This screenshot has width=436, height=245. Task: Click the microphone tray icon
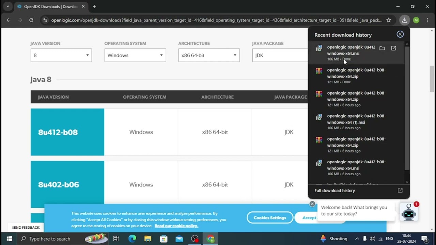pyautogui.click(x=364, y=239)
